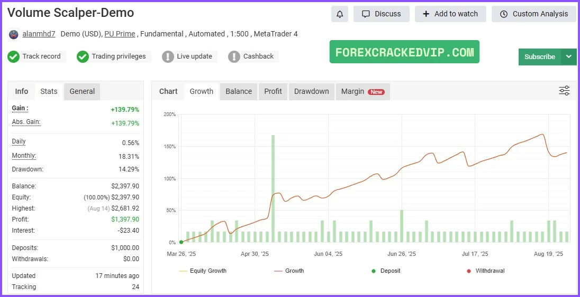
Task: Click Interest value -$23.40
Action: [129, 231]
